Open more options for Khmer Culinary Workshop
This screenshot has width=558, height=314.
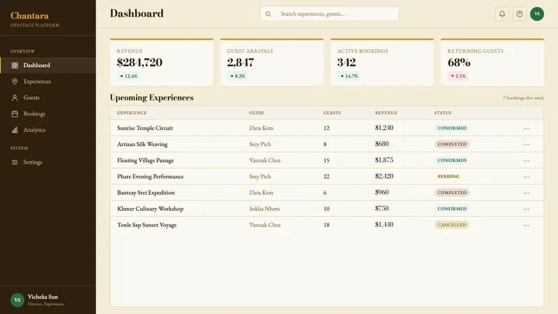coord(527,209)
